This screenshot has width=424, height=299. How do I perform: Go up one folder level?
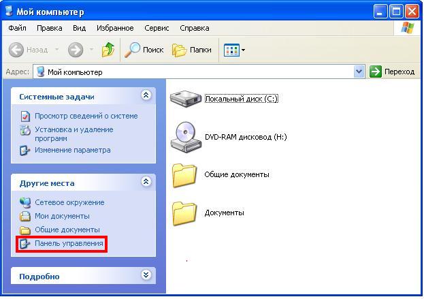pyautogui.click(x=108, y=50)
